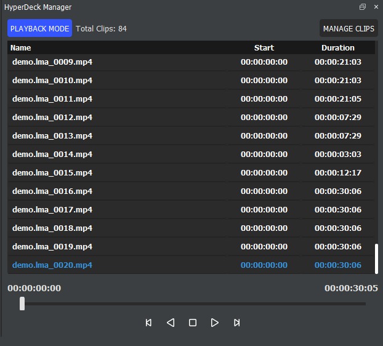Select clip demo.lma_0016.mp4
This screenshot has height=346, width=383.
click(191, 191)
